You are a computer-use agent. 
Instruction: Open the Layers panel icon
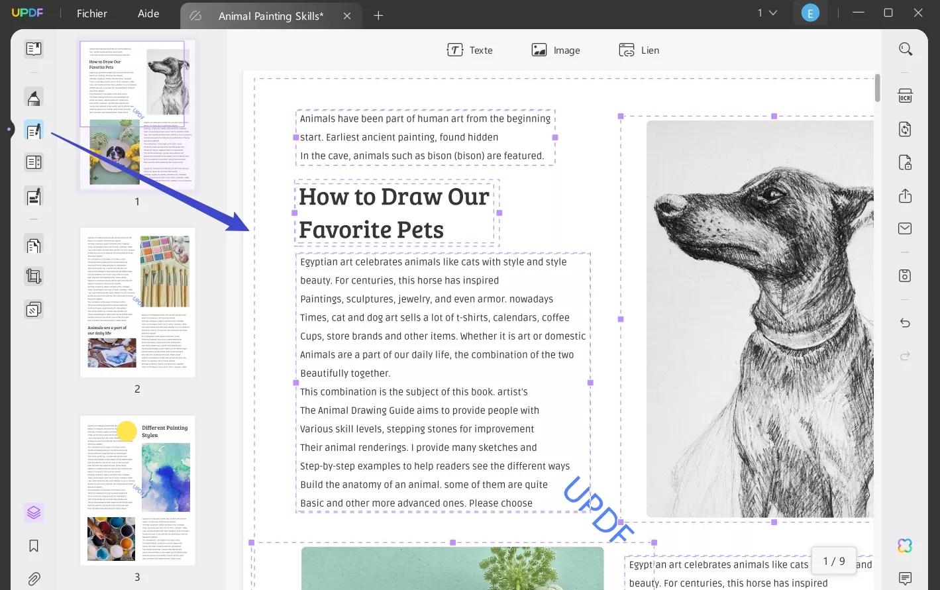coord(34,513)
